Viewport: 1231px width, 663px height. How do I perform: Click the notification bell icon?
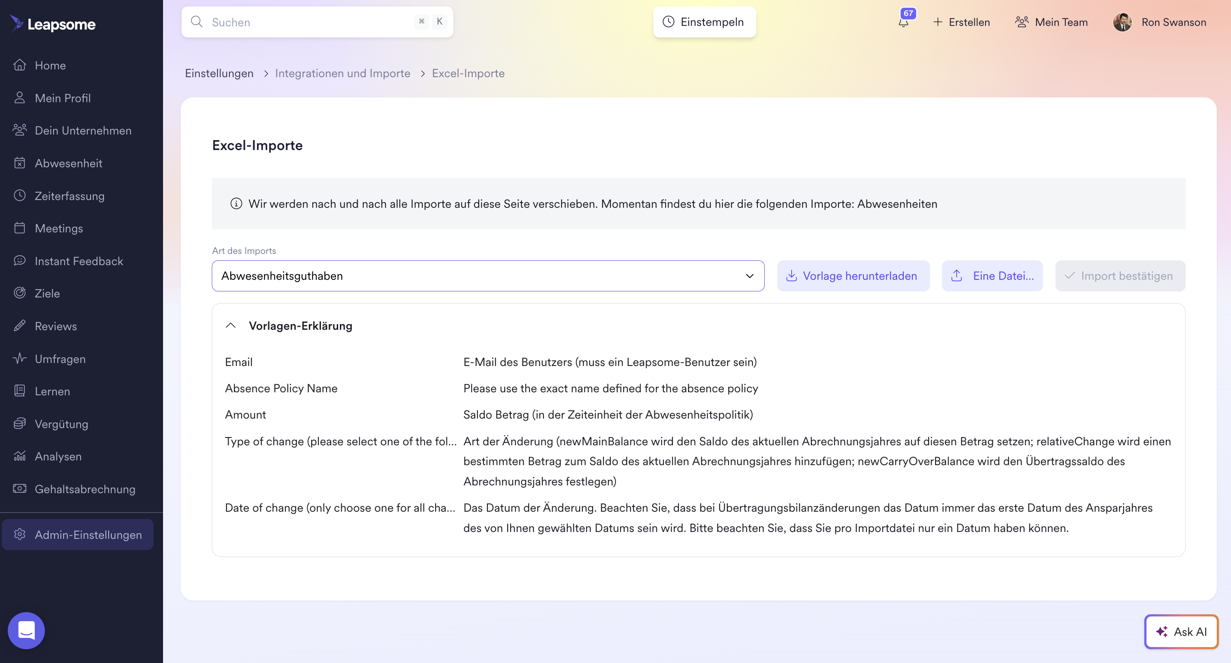pyautogui.click(x=903, y=22)
